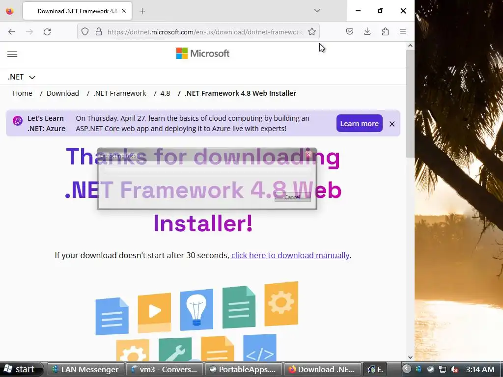This screenshot has height=377, width=503.
Task: Click the Microsoft logo
Action: tap(203, 53)
